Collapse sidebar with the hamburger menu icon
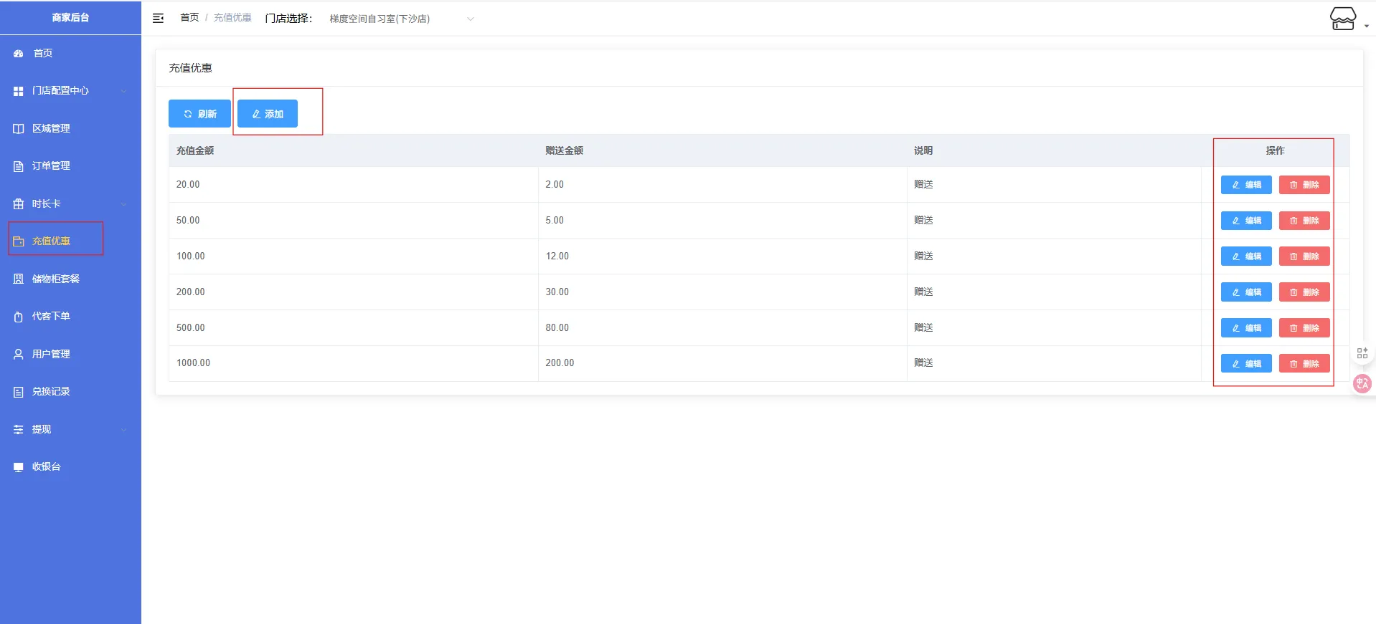The height and width of the screenshot is (624, 1376). click(x=158, y=18)
